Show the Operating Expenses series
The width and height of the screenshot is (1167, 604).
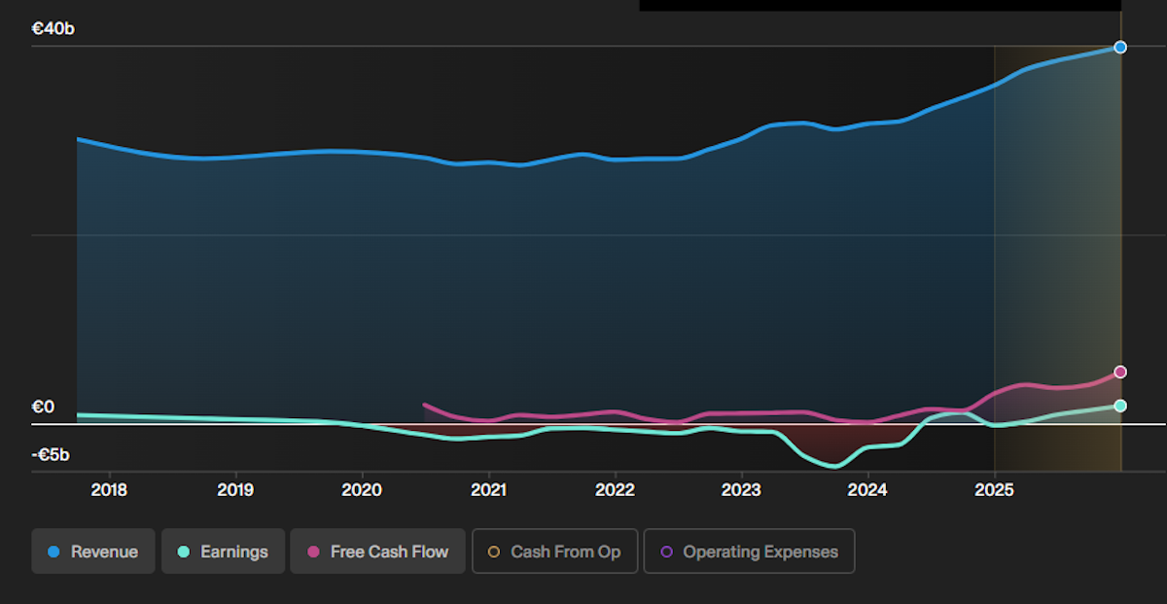[x=749, y=551]
